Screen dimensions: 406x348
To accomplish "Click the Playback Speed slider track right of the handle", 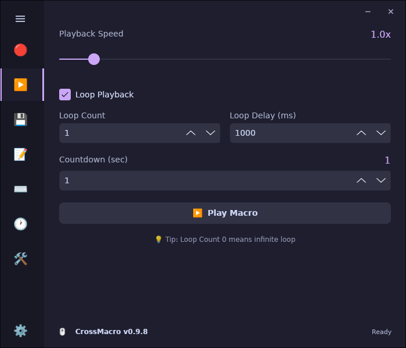I will [245, 59].
